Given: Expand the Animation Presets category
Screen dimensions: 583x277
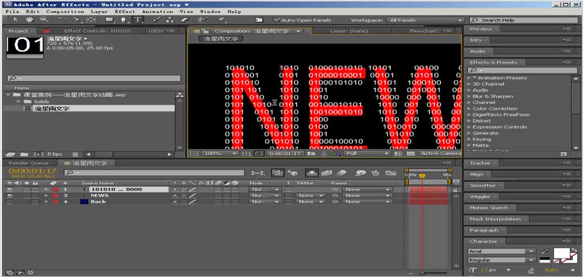Looking at the screenshot, I should point(469,78).
